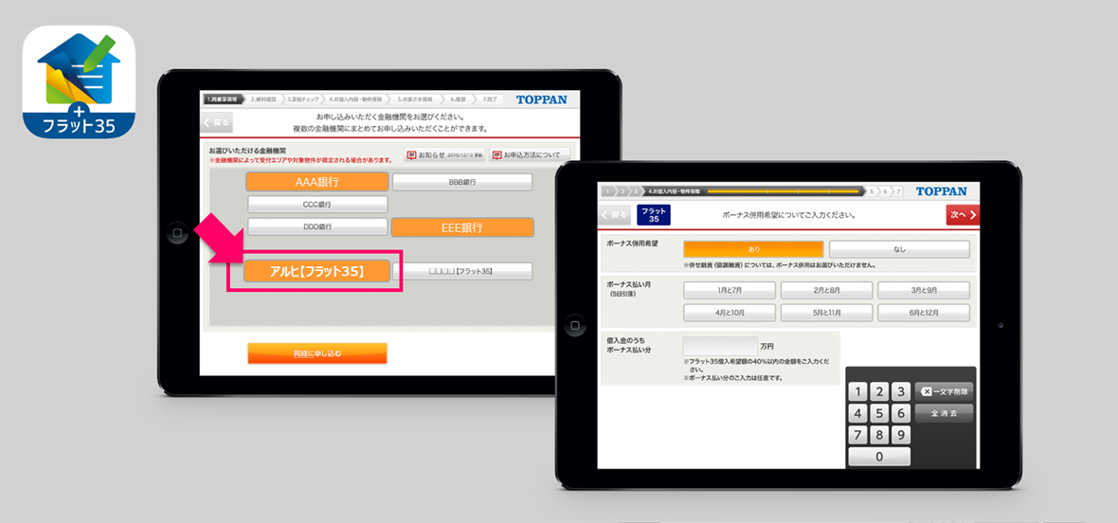Select DDD銀行 bank option
The width and height of the screenshot is (1118, 523).
point(317,226)
